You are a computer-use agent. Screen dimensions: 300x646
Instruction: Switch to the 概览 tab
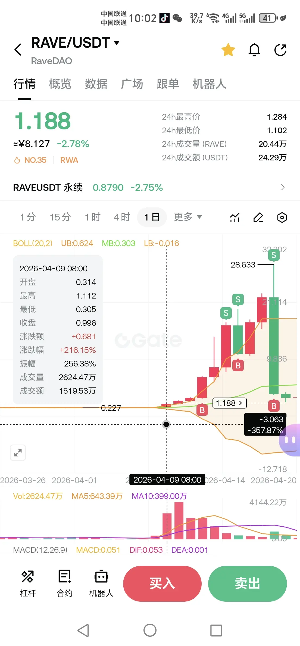click(60, 84)
